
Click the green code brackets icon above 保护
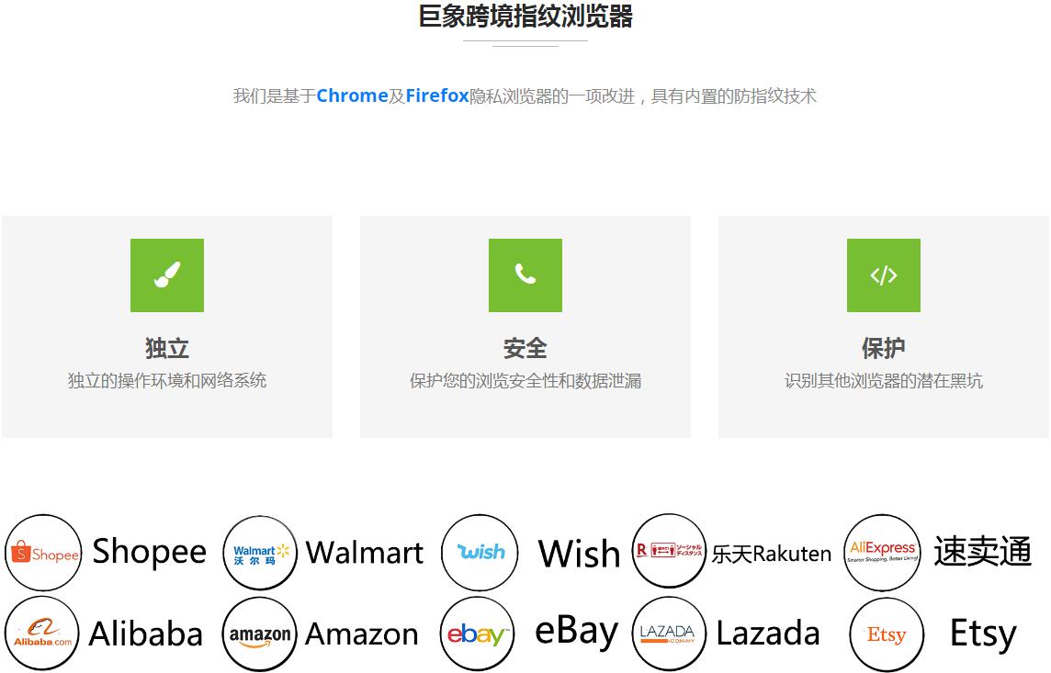tap(884, 275)
